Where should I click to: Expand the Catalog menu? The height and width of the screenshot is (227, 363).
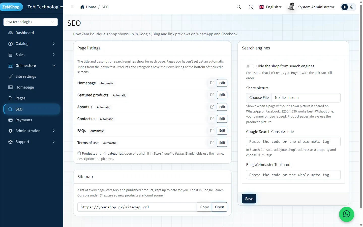tap(32, 44)
